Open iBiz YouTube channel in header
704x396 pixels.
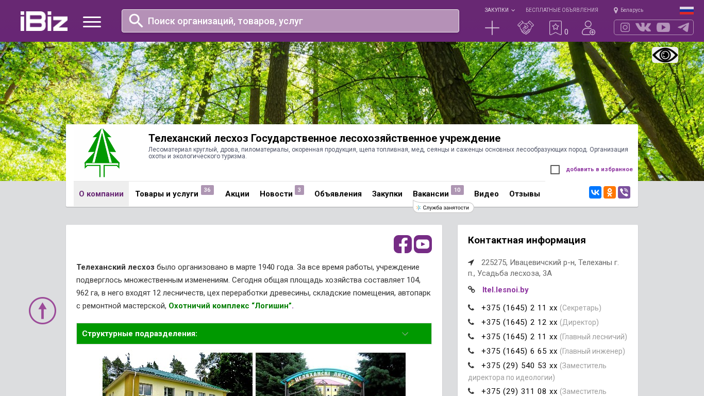pyautogui.click(x=663, y=27)
